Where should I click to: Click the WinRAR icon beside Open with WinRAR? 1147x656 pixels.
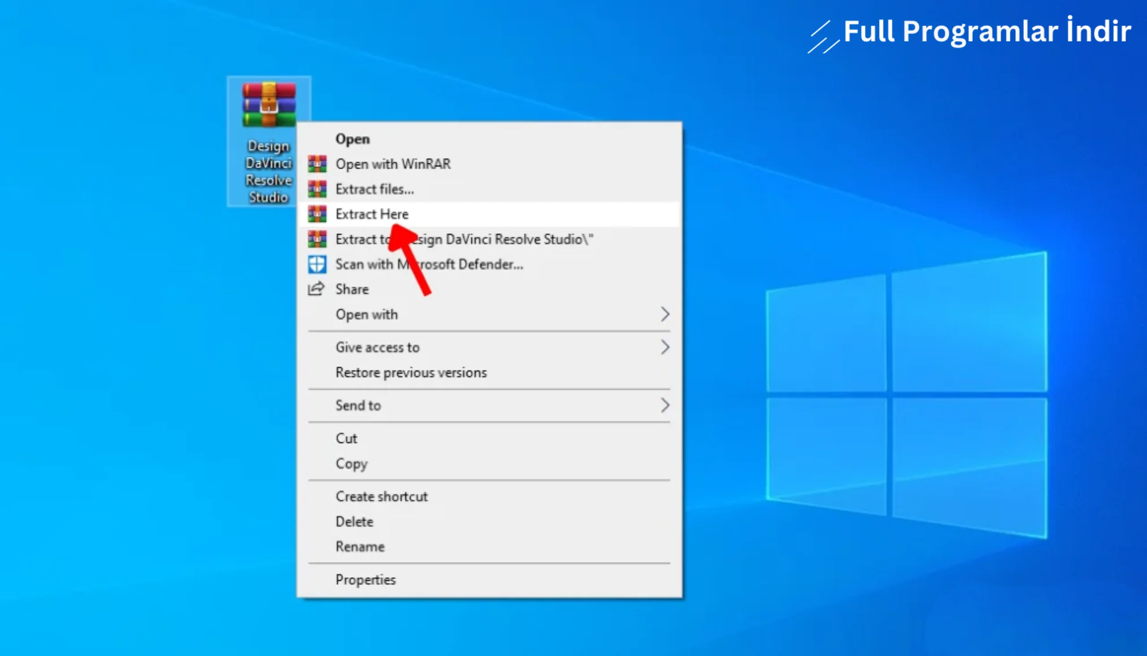pos(317,164)
